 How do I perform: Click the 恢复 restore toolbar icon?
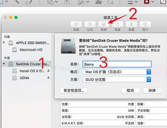coord(117,24)
